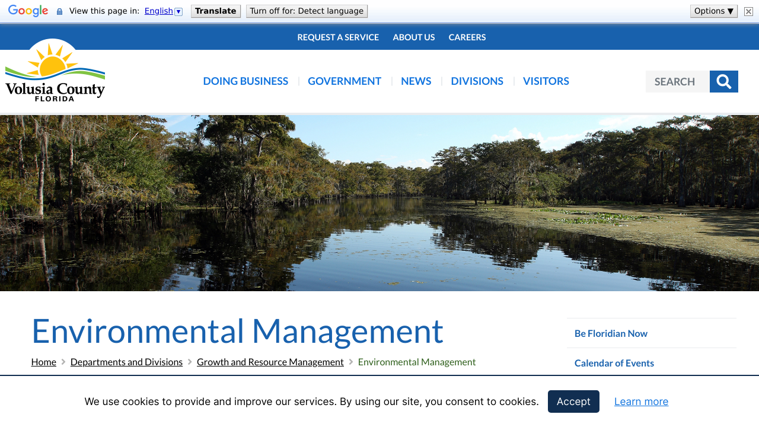This screenshot has height=427, width=759.
Task: Click into the Search input field
Action: pos(677,82)
